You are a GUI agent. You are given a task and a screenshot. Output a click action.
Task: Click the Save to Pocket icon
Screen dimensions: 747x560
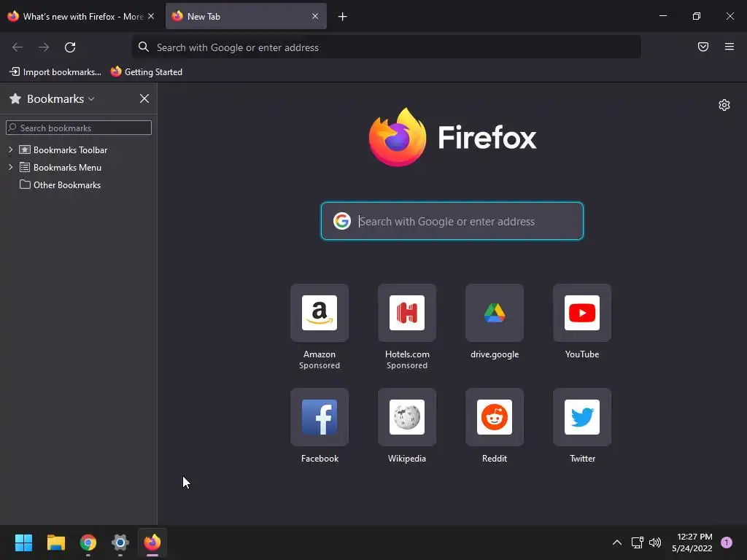pyautogui.click(x=703, y=47)
